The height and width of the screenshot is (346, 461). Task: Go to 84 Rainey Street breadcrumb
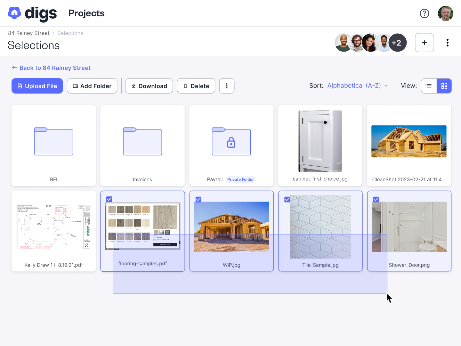(29, 33)
